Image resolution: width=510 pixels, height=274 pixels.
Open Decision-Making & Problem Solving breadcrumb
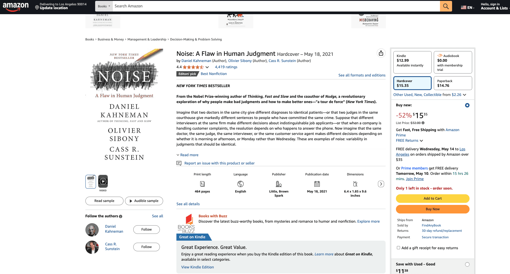(x=196, y=39)
